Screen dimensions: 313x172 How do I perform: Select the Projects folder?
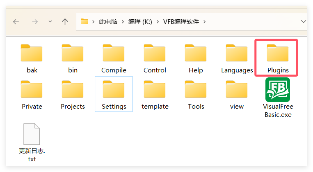point(73,90)
